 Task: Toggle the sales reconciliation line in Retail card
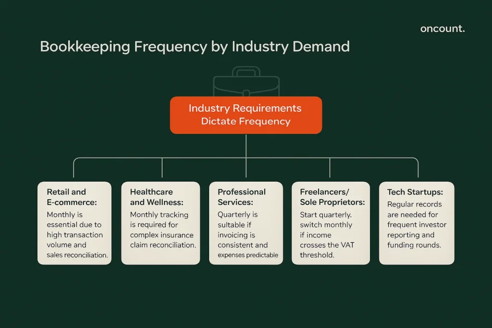(77, 255)
